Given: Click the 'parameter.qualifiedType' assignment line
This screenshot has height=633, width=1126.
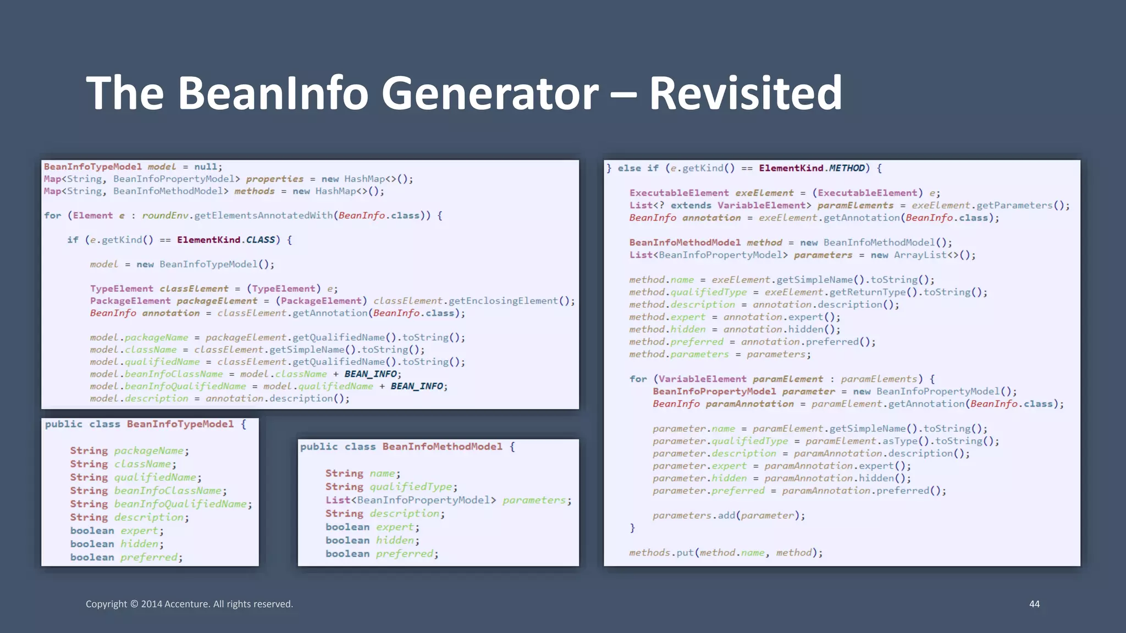Looking at the screenshot, I should click(x=826, y=441).
